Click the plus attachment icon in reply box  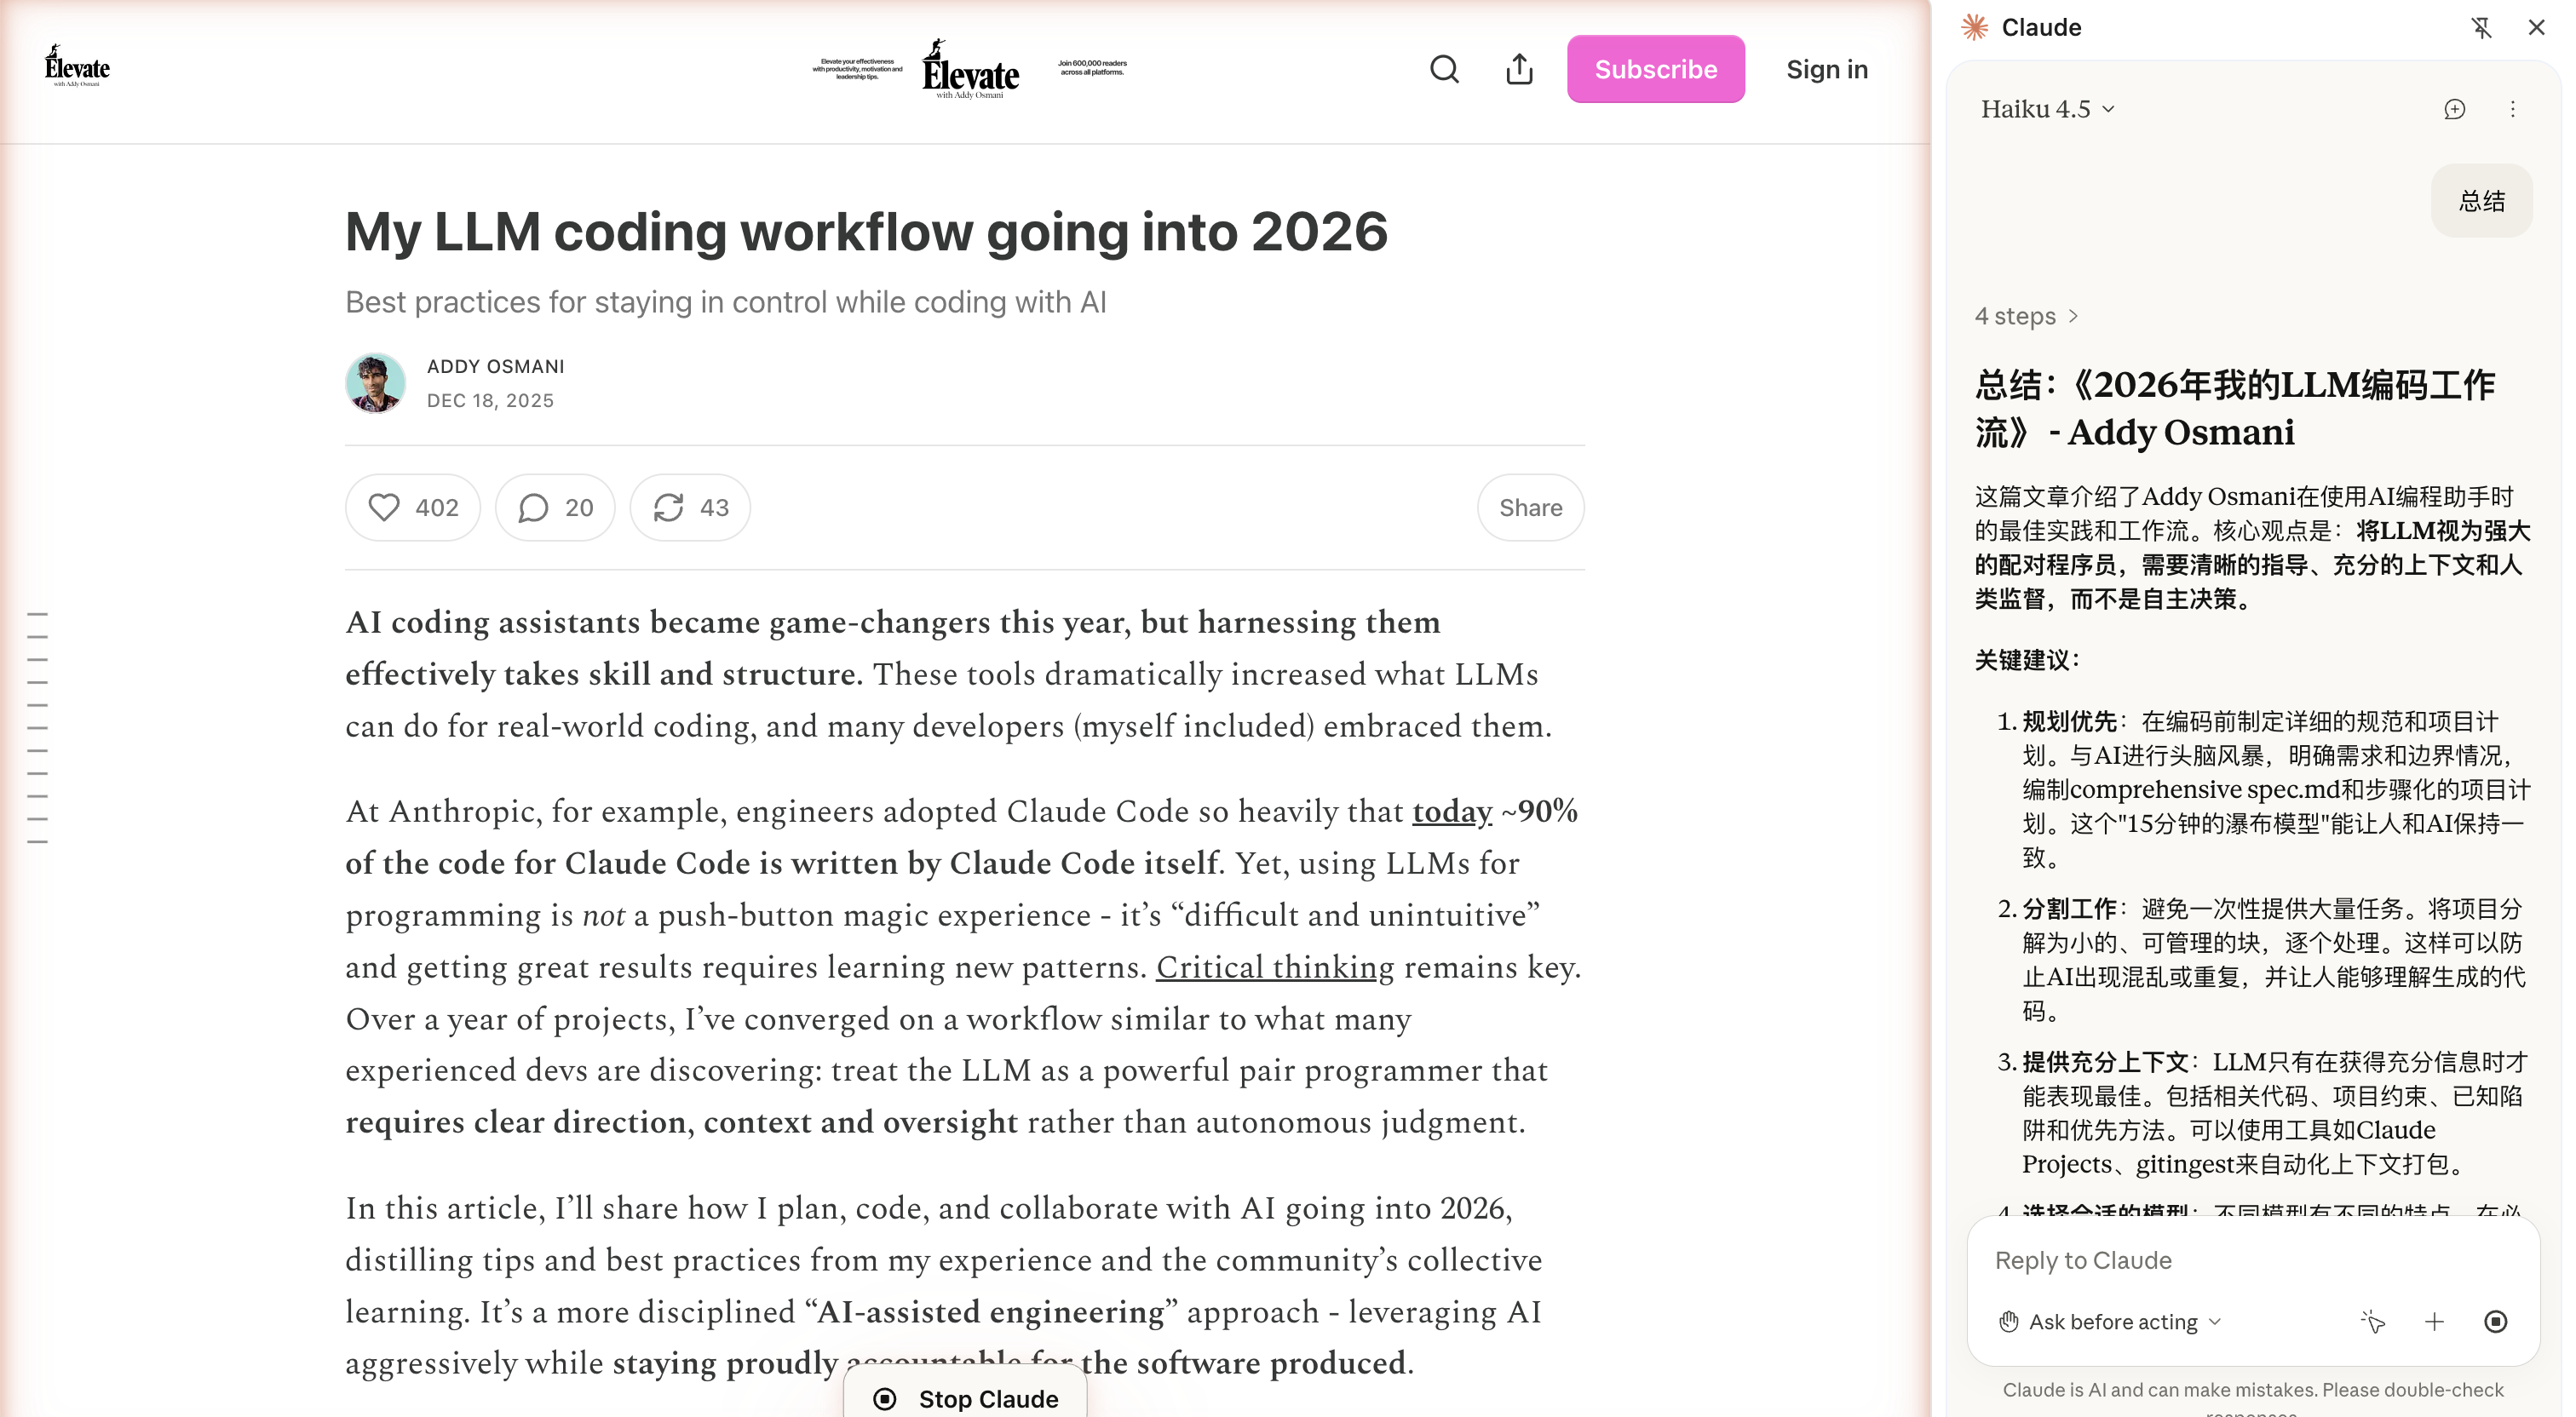[x=2434, y=1321]
